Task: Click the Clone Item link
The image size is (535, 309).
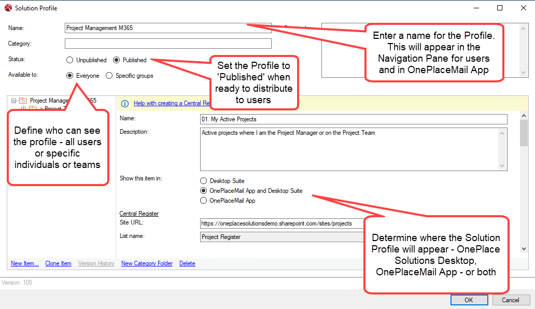Action: 58,263
